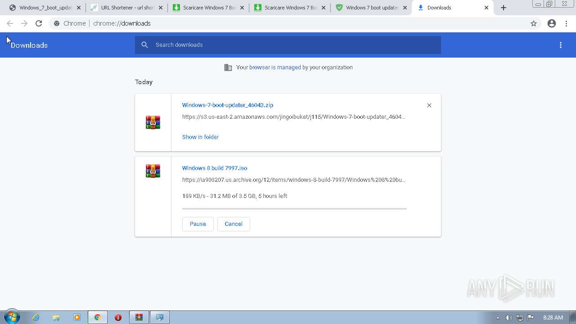Viewport: 576px width, 324px height.
Task: Open Opera from the taskbar
Action: point(118,317)
